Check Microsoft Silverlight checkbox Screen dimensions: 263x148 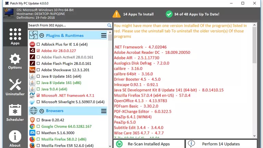[x=38, y=102]
